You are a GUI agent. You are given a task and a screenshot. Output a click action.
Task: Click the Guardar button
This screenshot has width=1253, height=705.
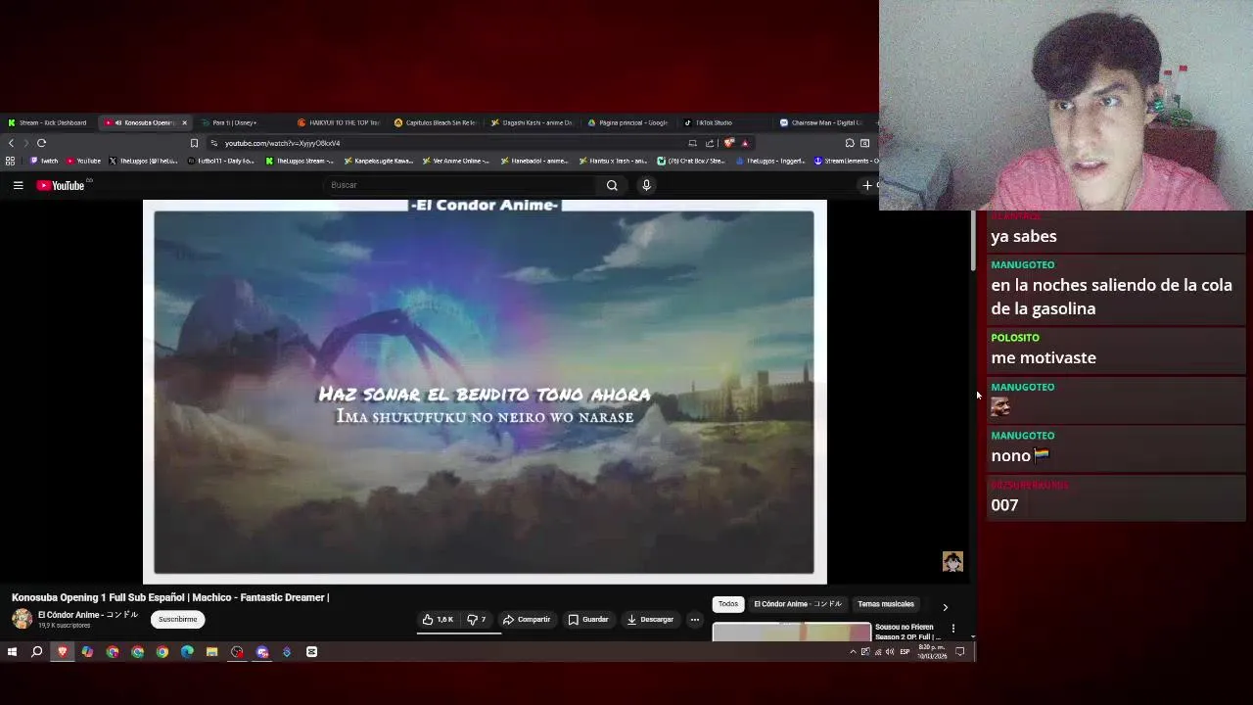pos(588,620)
